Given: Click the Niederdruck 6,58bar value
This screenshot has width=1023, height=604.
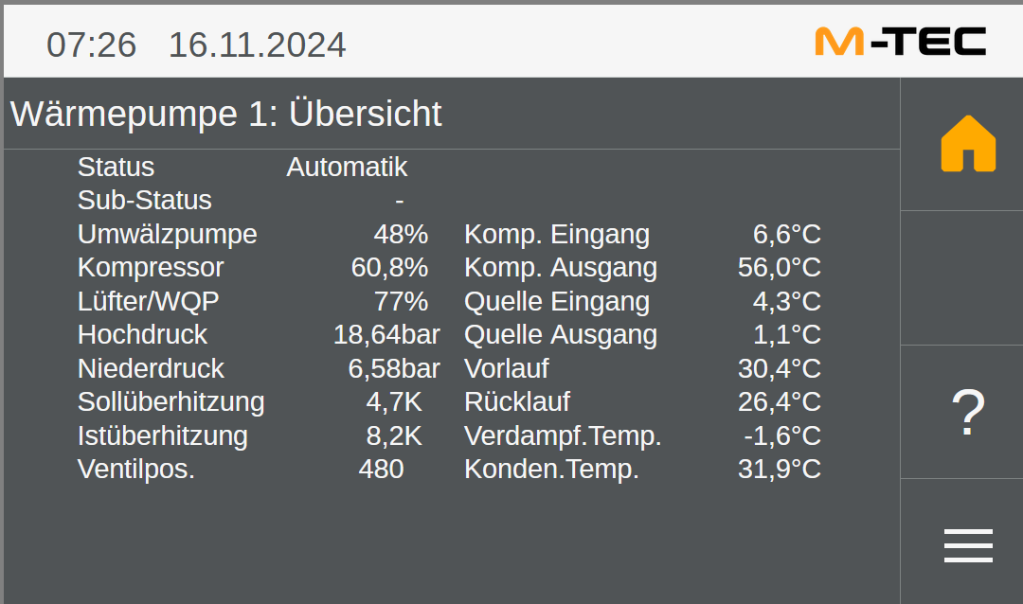Looking at the screenshot, I should [394, 368].
